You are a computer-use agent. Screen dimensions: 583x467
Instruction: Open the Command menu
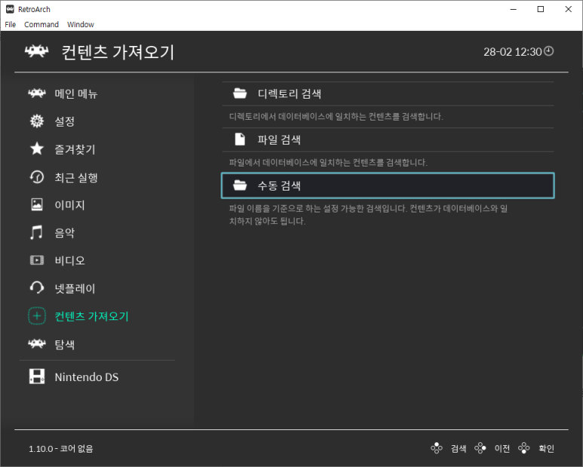pos(41,25)
